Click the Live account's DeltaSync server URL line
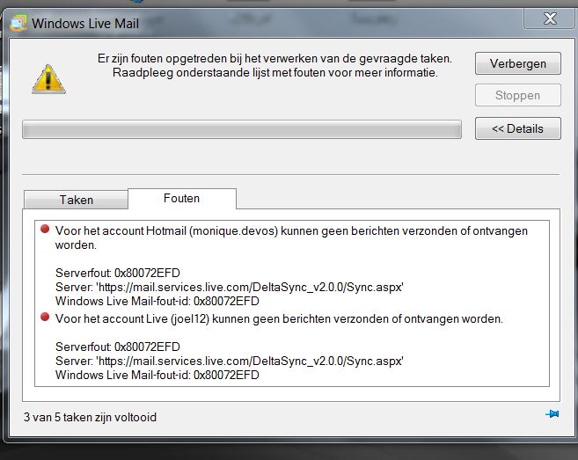This screenshot has width=578, height=460. pyautogui.click(x=230, y=361)
